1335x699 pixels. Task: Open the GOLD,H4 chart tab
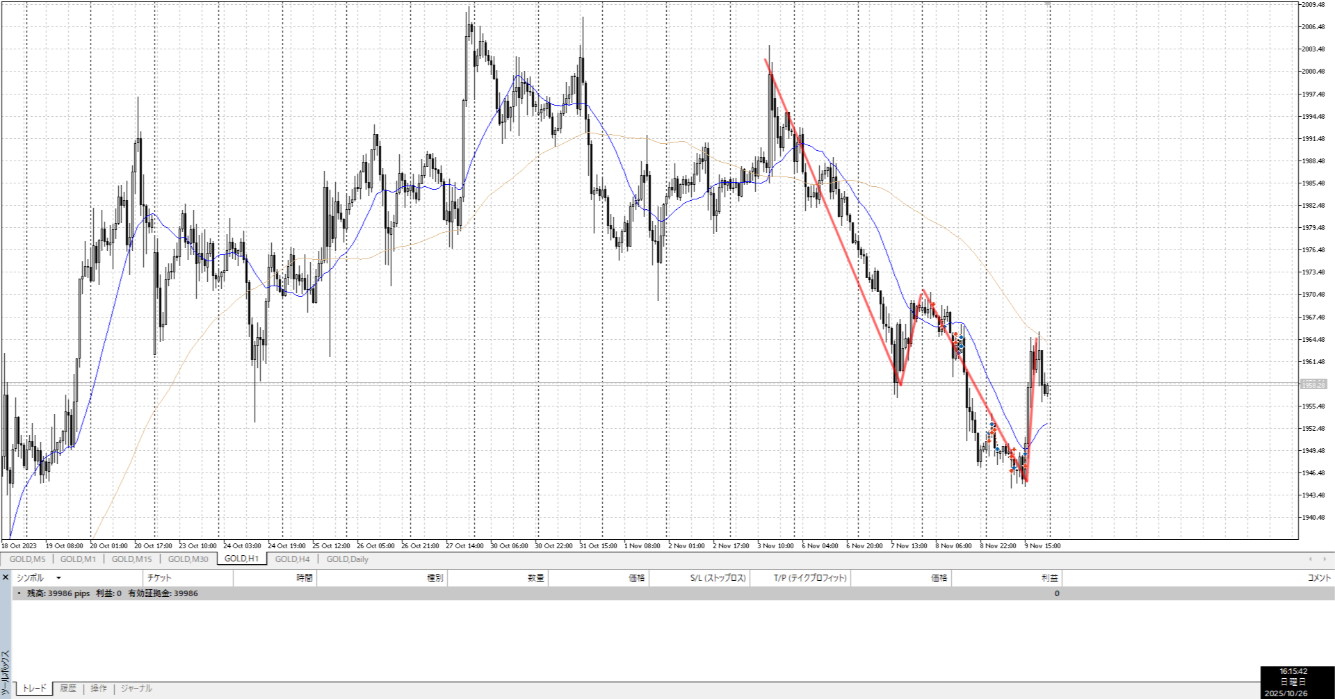tap(292, 559)
